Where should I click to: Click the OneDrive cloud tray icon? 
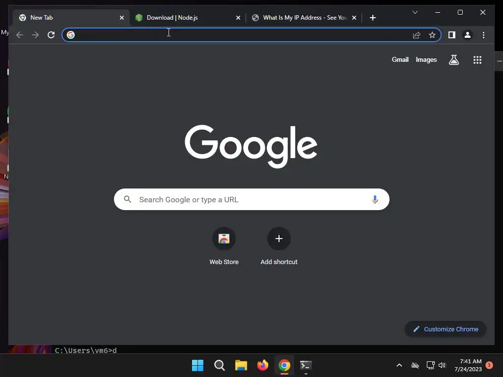click(x=415, y=365)
